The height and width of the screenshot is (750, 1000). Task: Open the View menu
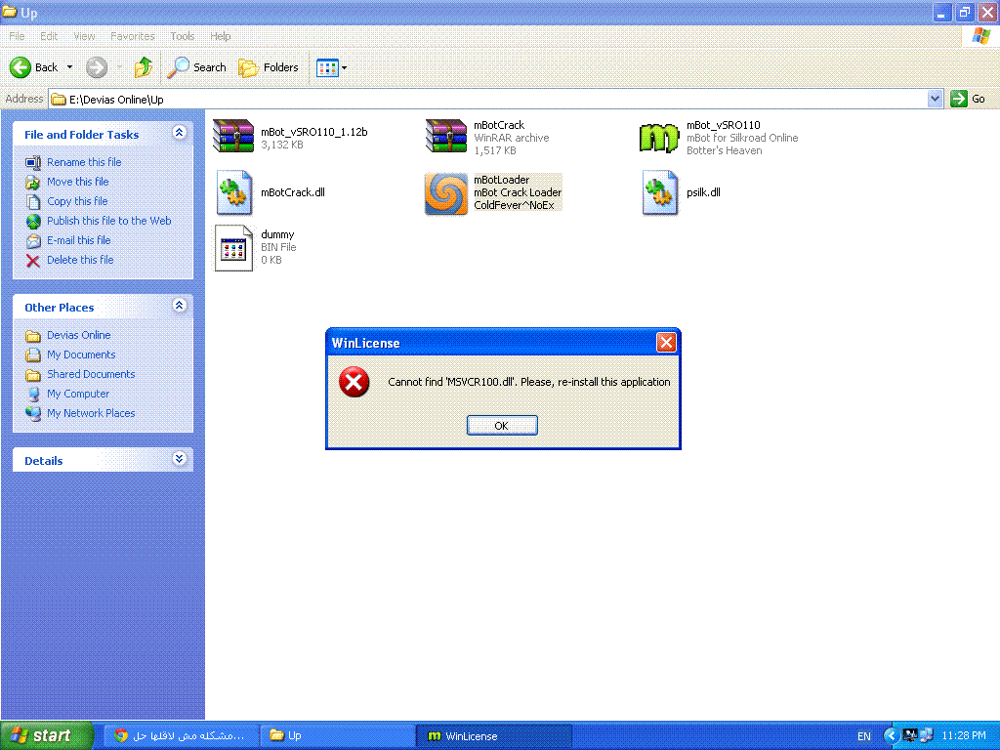[84, 36]
